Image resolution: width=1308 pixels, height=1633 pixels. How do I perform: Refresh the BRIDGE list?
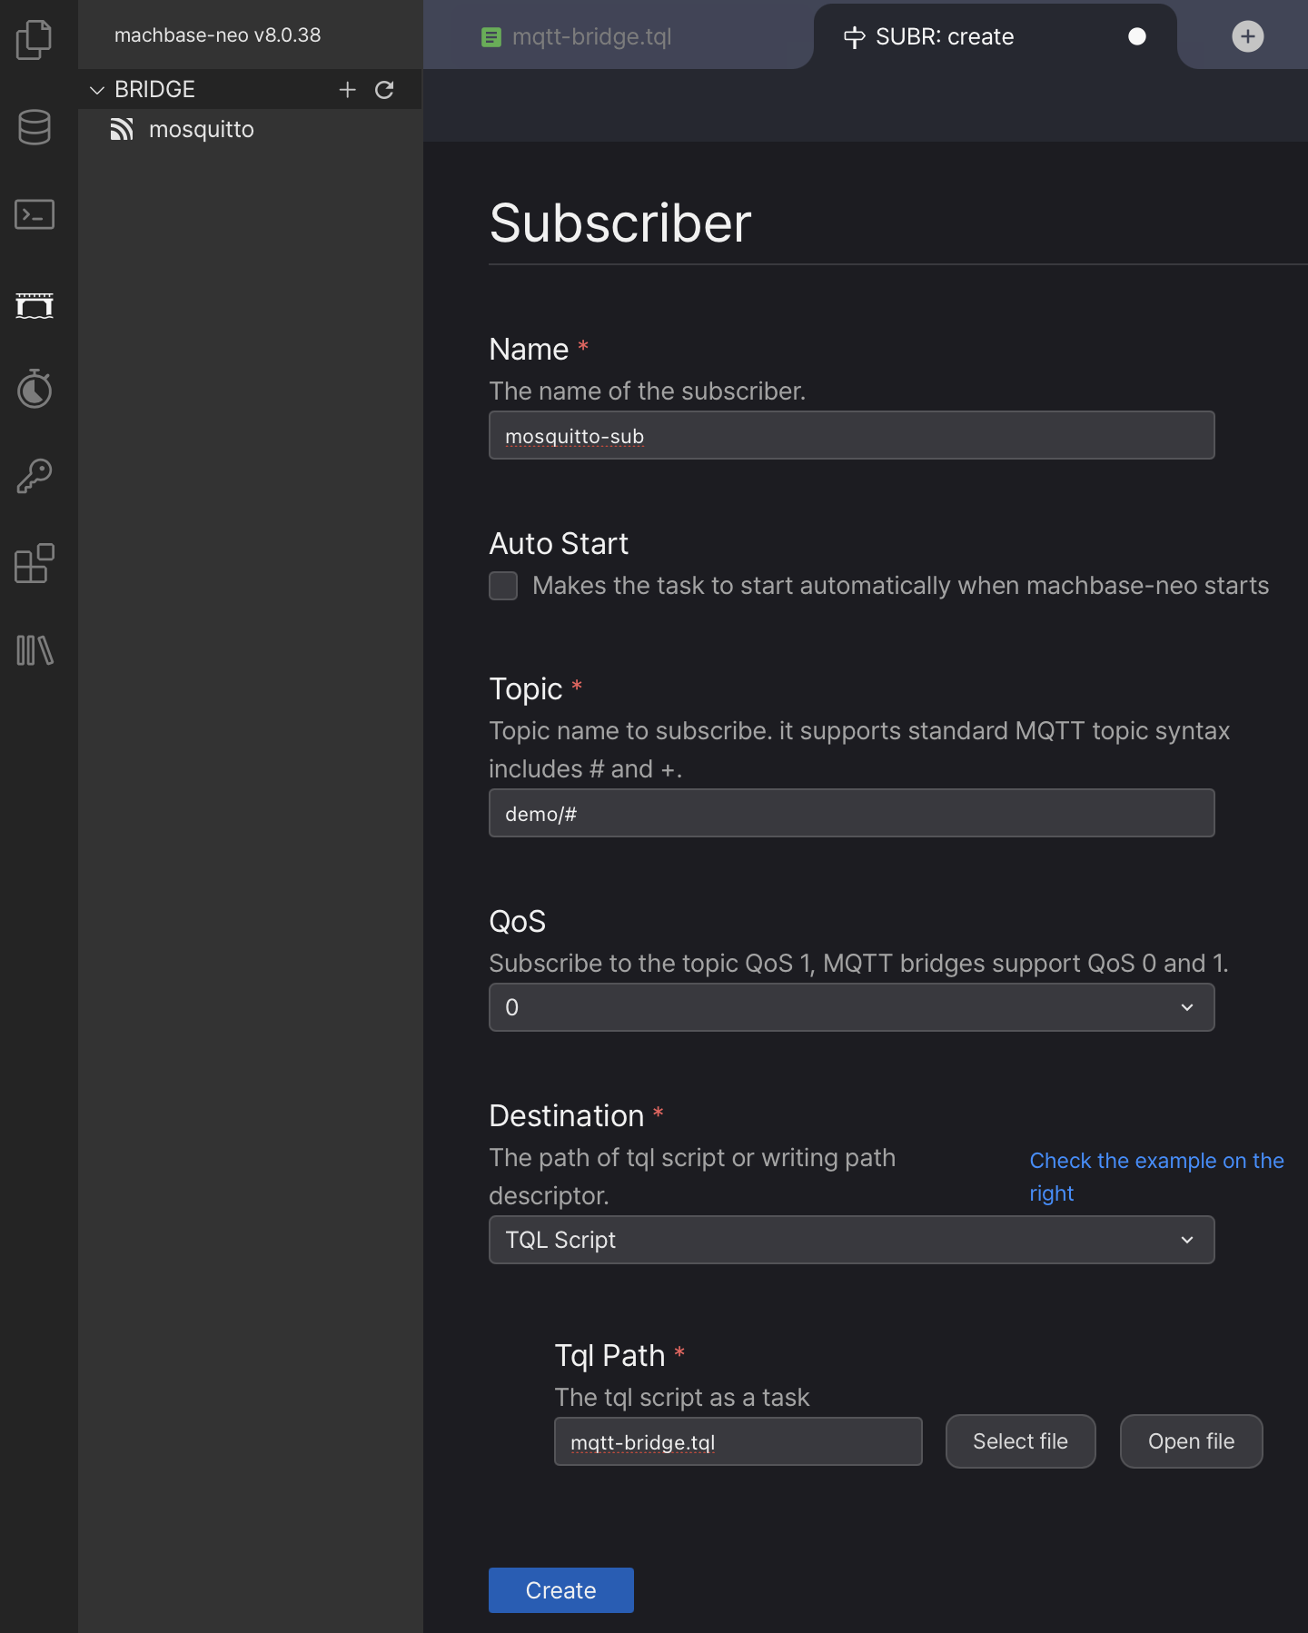pyautogui.click(x=384, y=89)
